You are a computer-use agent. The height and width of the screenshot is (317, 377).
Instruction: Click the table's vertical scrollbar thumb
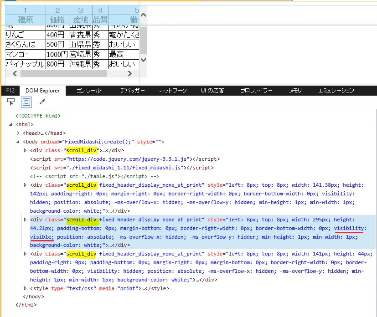point(143,41)
